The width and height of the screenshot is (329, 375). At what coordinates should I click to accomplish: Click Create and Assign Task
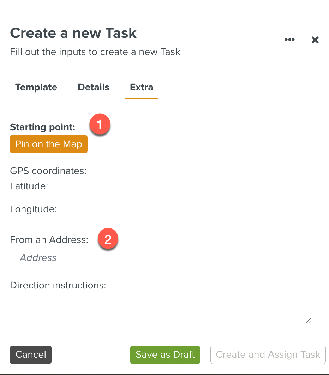click(268, 355)
